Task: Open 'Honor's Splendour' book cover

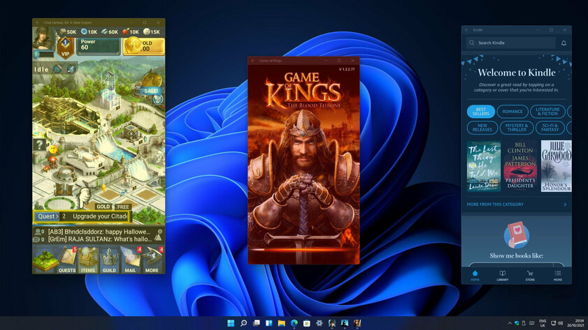Action: [x=556, y=167]
